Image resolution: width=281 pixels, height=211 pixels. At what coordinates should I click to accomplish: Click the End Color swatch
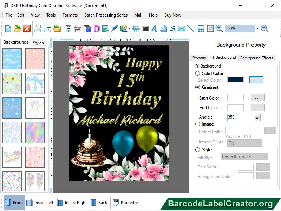pos(235,108)
